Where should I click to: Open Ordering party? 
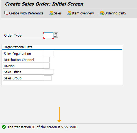(113, 13)
